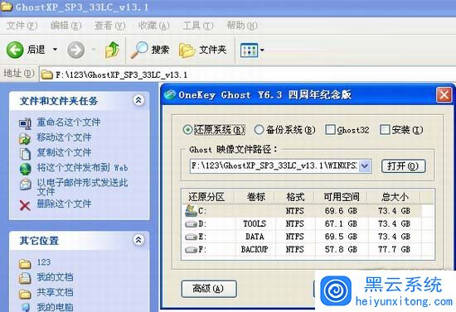Open the Help (帮助) menu

coord(242,26)
